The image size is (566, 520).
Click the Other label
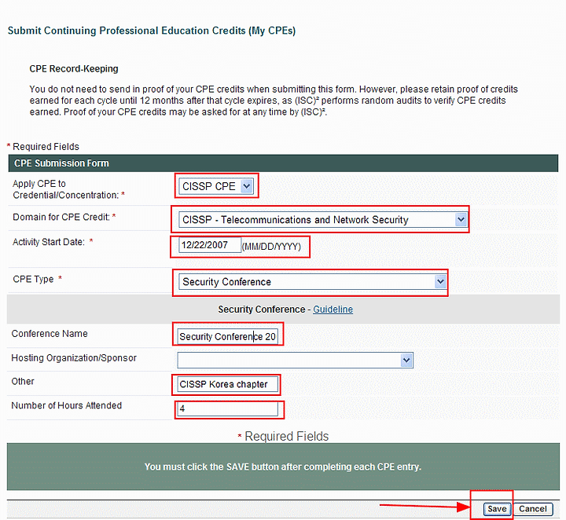(23, 381)
